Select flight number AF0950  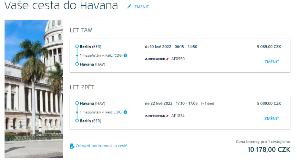coord(178,59)
